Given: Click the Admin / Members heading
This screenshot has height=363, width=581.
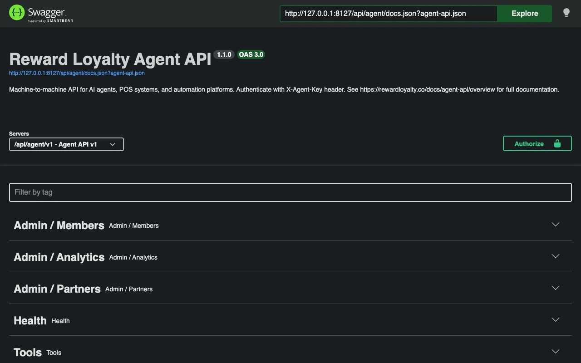Looking at the screenshot, I should [x=59, y=226].
